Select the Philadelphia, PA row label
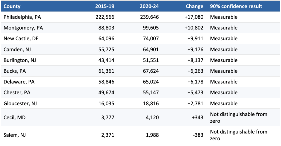 pyautogui.click(x=22, y=17)
